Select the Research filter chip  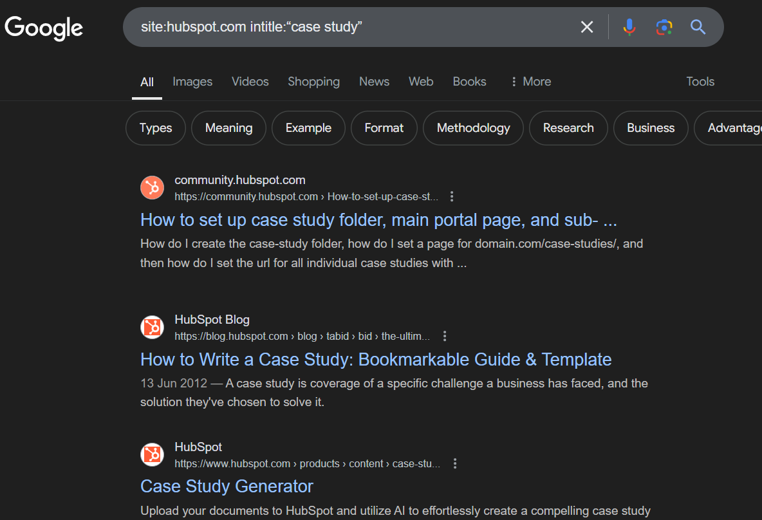[x=568, y=128]
